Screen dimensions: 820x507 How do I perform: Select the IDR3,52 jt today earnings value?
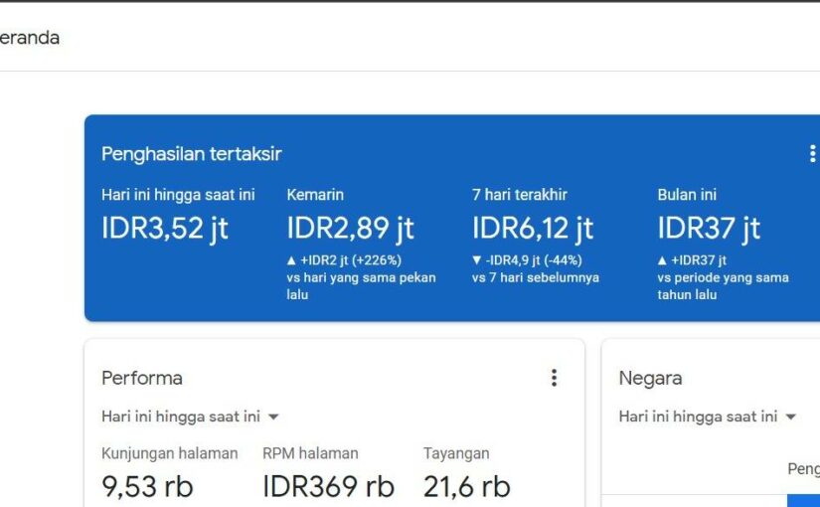[165, 228]
